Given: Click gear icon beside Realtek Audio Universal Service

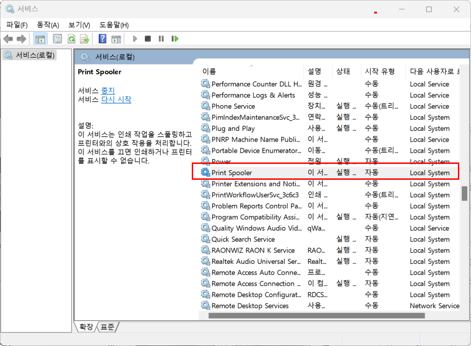Looking at the screenshot, I should [205, 261].
